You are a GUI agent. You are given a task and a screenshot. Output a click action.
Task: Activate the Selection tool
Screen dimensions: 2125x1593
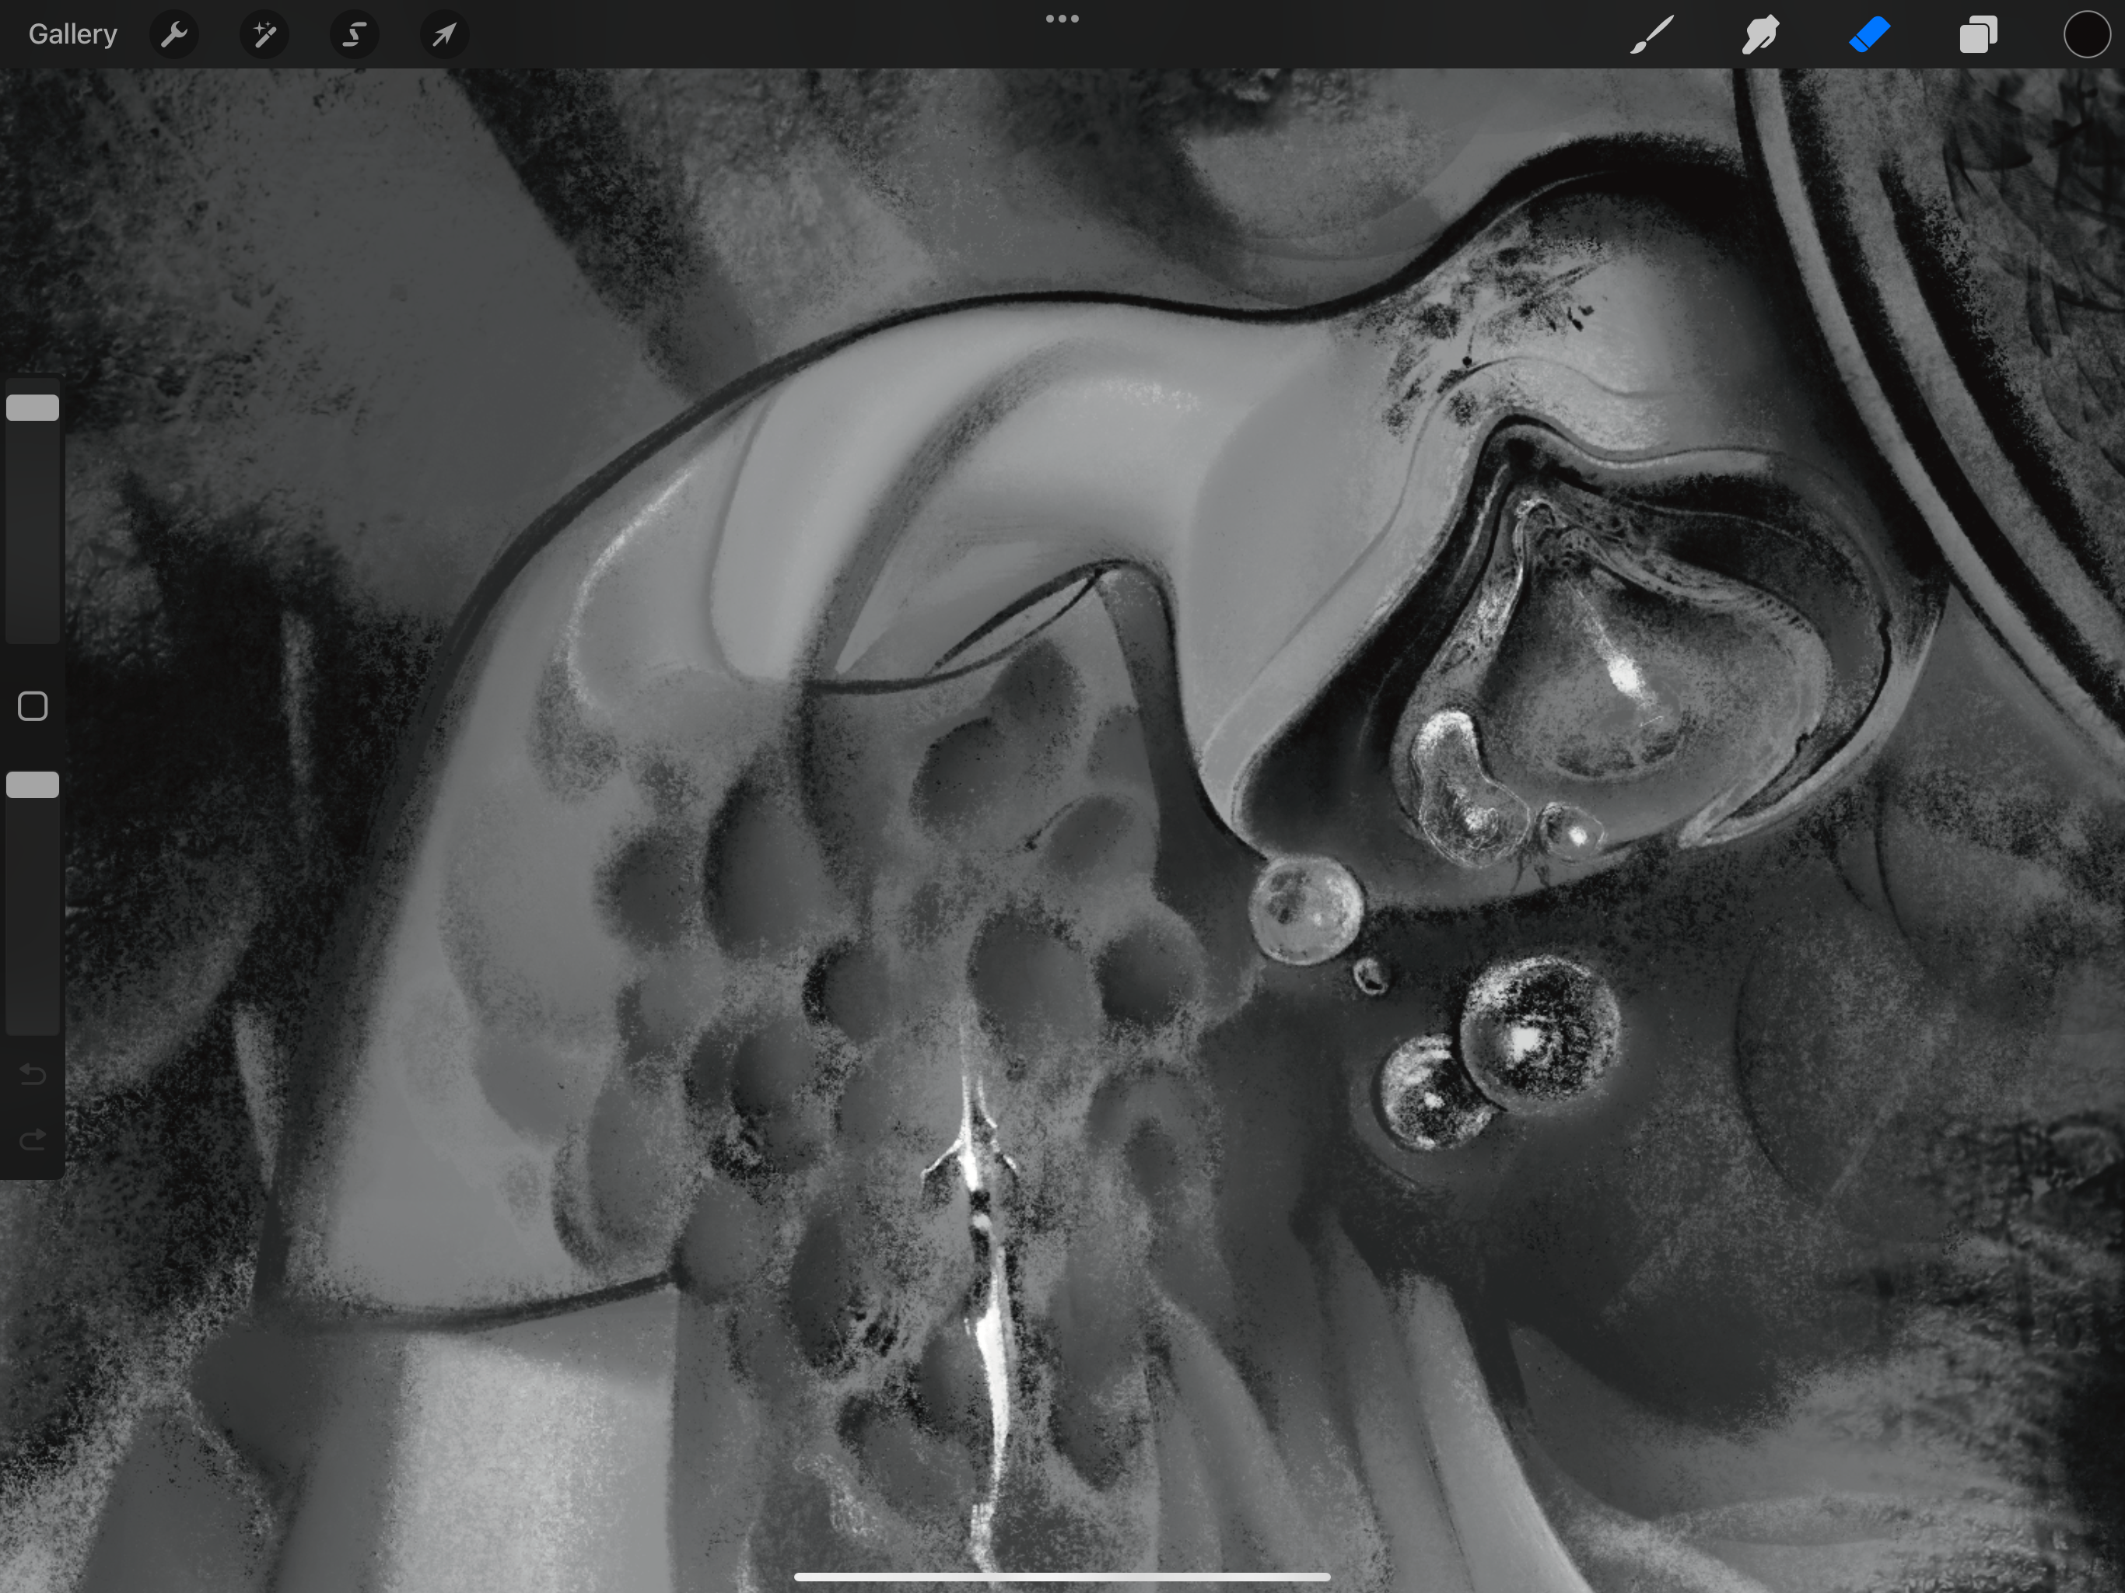(x=355, y=34)
